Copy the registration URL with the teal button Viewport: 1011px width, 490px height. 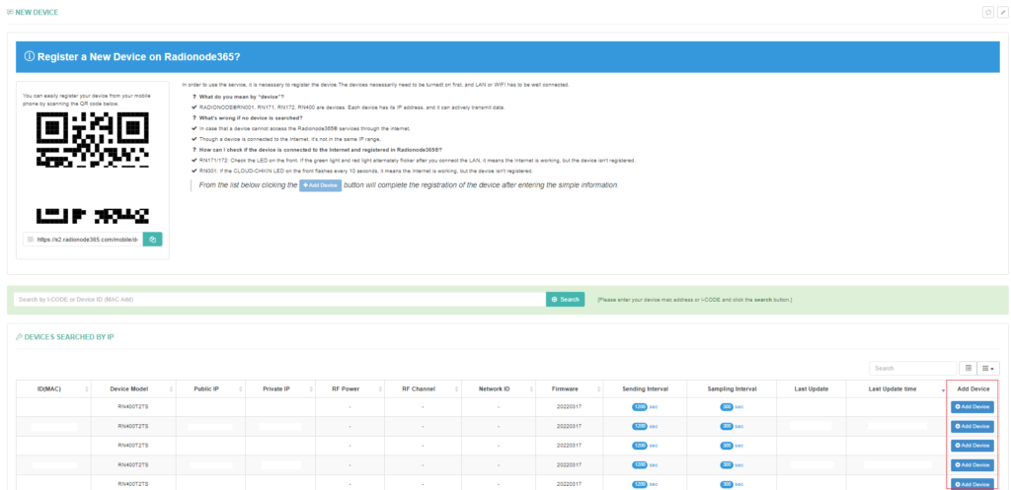click(x=153, y=239)
